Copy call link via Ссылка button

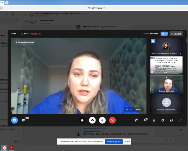point(176,34)
